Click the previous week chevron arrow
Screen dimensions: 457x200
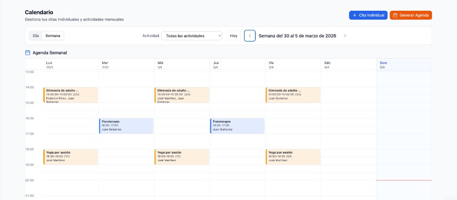click(x=250, y=36)
